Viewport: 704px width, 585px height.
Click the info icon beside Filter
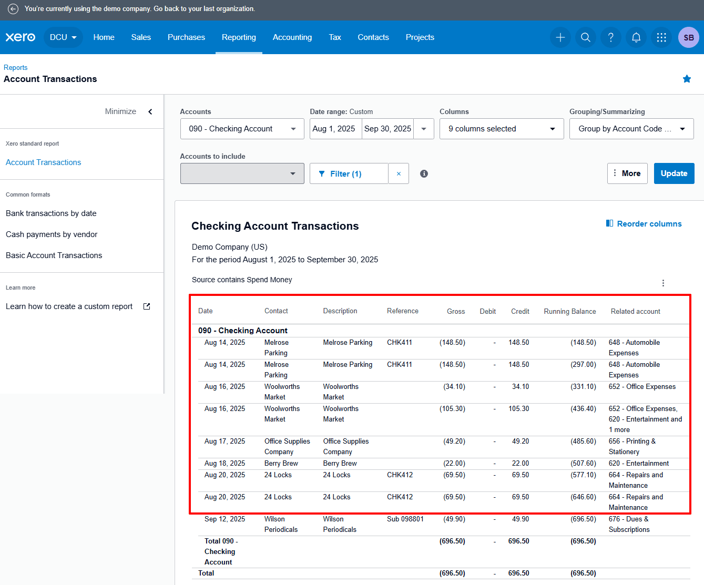point(424,174)
